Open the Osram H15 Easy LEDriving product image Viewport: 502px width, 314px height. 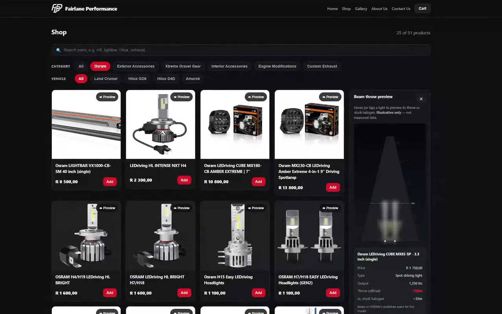[x=235, y=235]
